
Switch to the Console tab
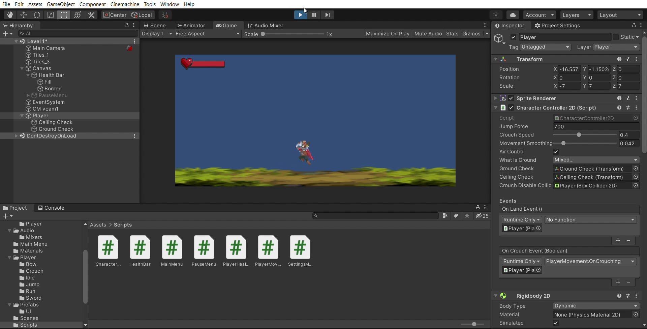pyautogui.click(x=51, y=208)
